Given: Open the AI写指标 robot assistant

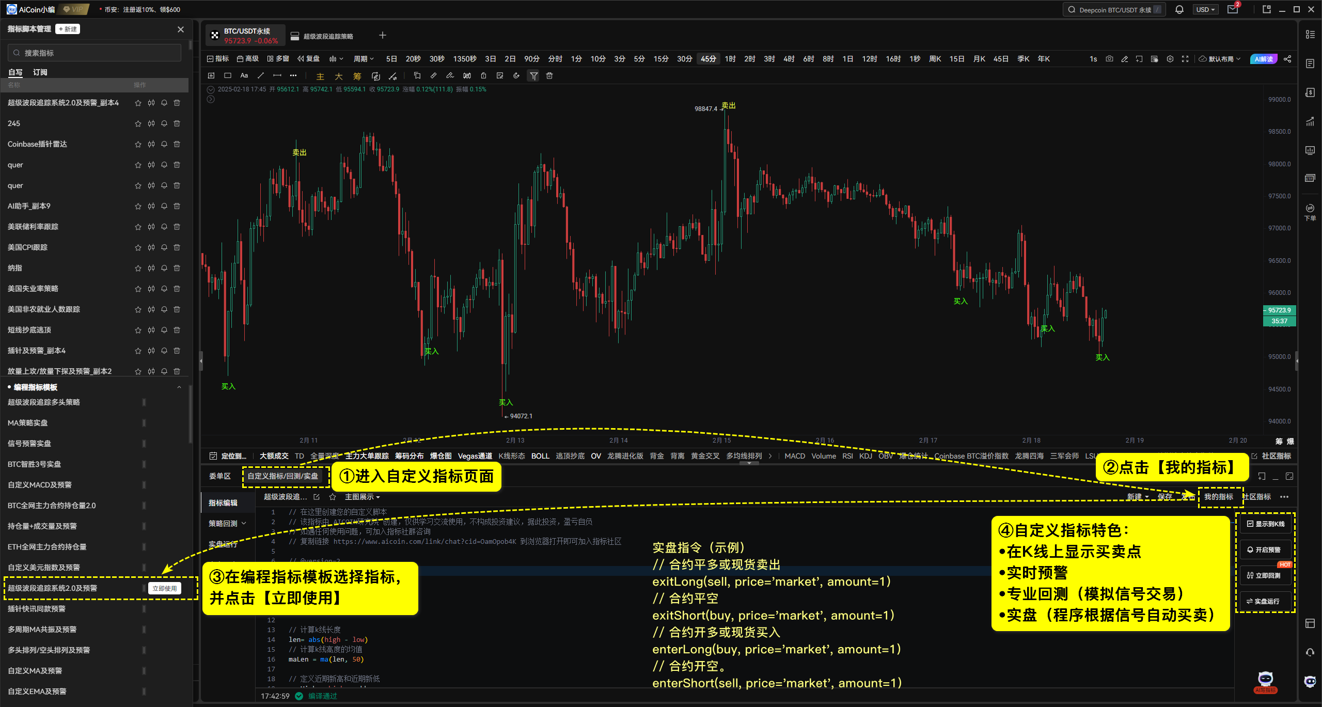Looking at the screenshot, I should 1265,683.
